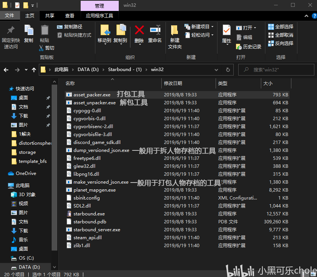The image size is (317, 277).
Task: Click the Cut (剪切) scissors icon
Action: (41, 48)
